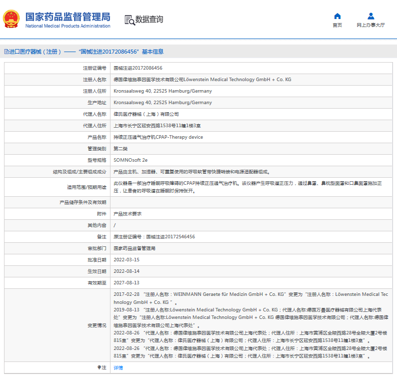The height and width of the screenshot is (376, 397).
Task: Click the bullet icon beside 注
Action: 99,367
